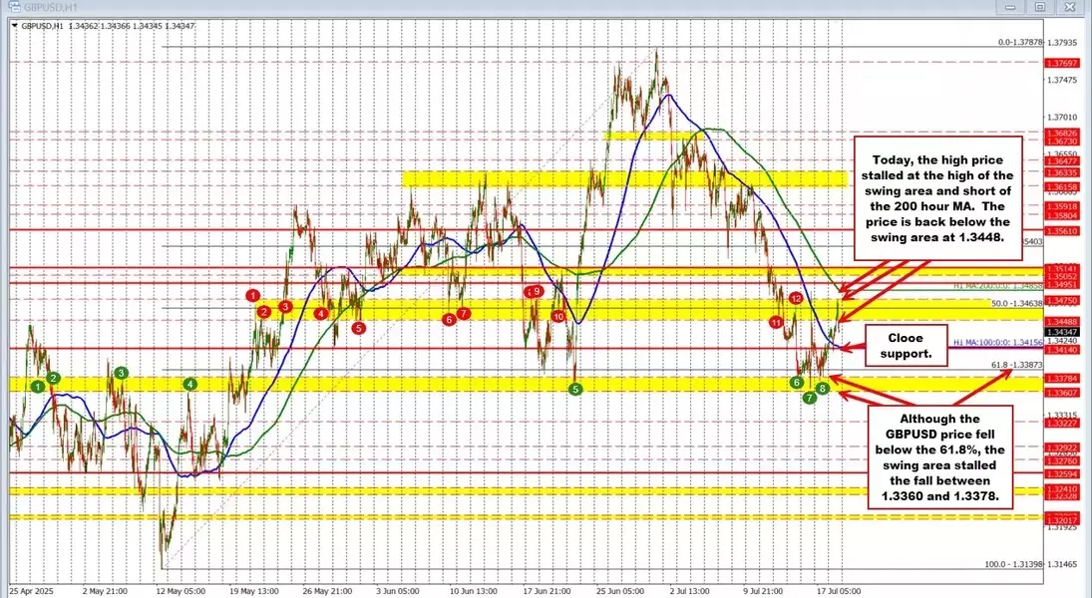Click the 1.37935 axis price value
Screen dimensions: 1092x598
[x=1063, y=43]
